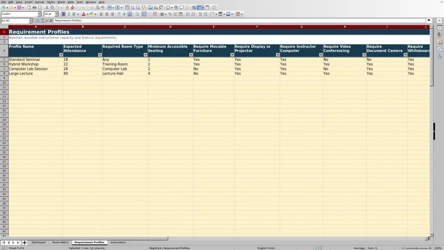Open the font size dropdown arrow
444x250 pixels.
tap(57, 14)
